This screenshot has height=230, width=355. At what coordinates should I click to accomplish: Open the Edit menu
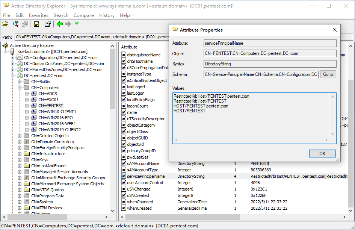[20, 15]
